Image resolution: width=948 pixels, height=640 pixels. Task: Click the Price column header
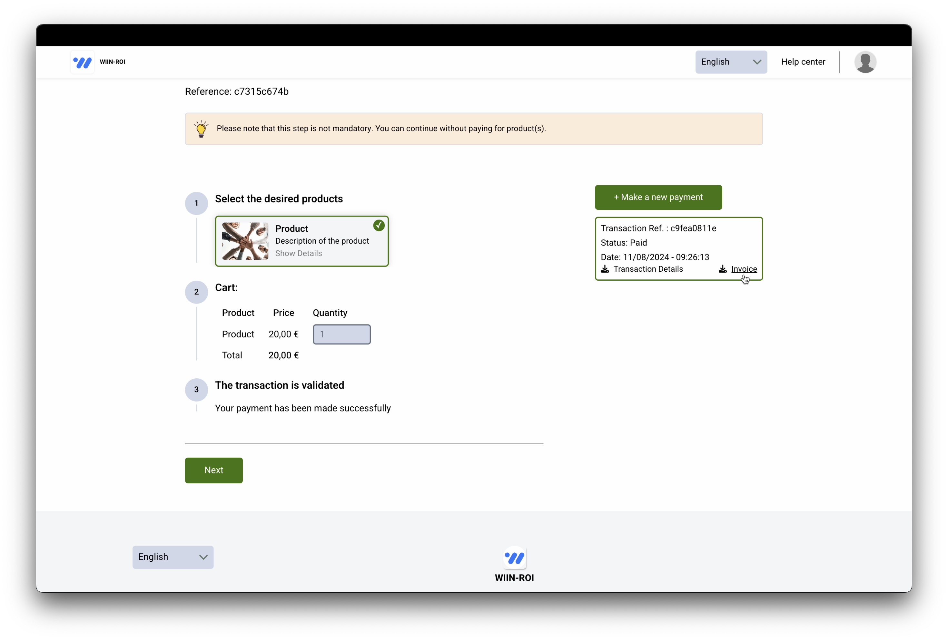pyautogui.click(x=283, y=313)
